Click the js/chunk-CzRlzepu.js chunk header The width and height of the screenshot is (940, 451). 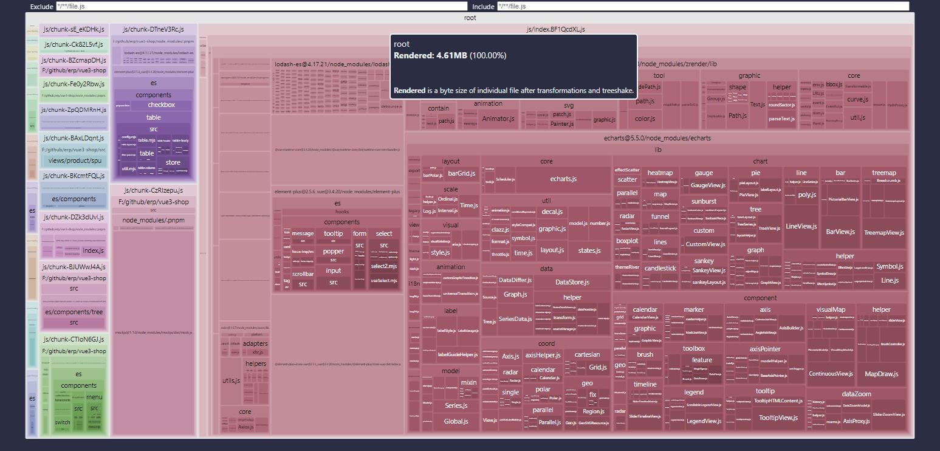tap(153, 191)
